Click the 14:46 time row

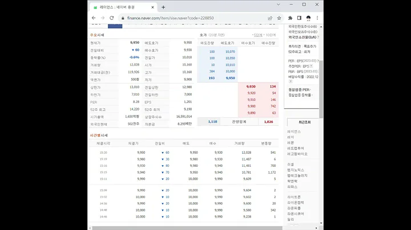183,217
